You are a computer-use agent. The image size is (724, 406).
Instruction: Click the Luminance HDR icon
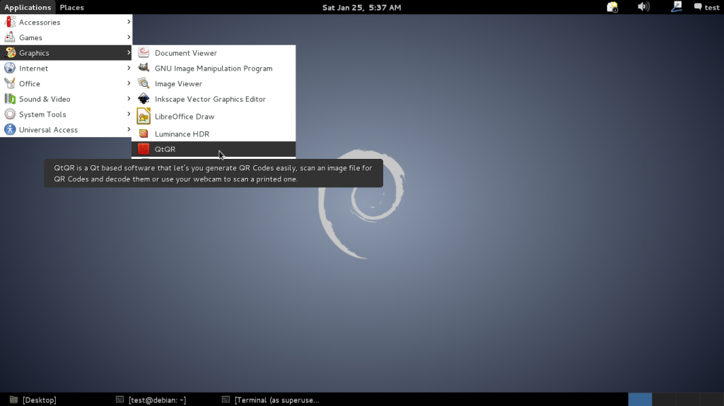click(144, 133)
